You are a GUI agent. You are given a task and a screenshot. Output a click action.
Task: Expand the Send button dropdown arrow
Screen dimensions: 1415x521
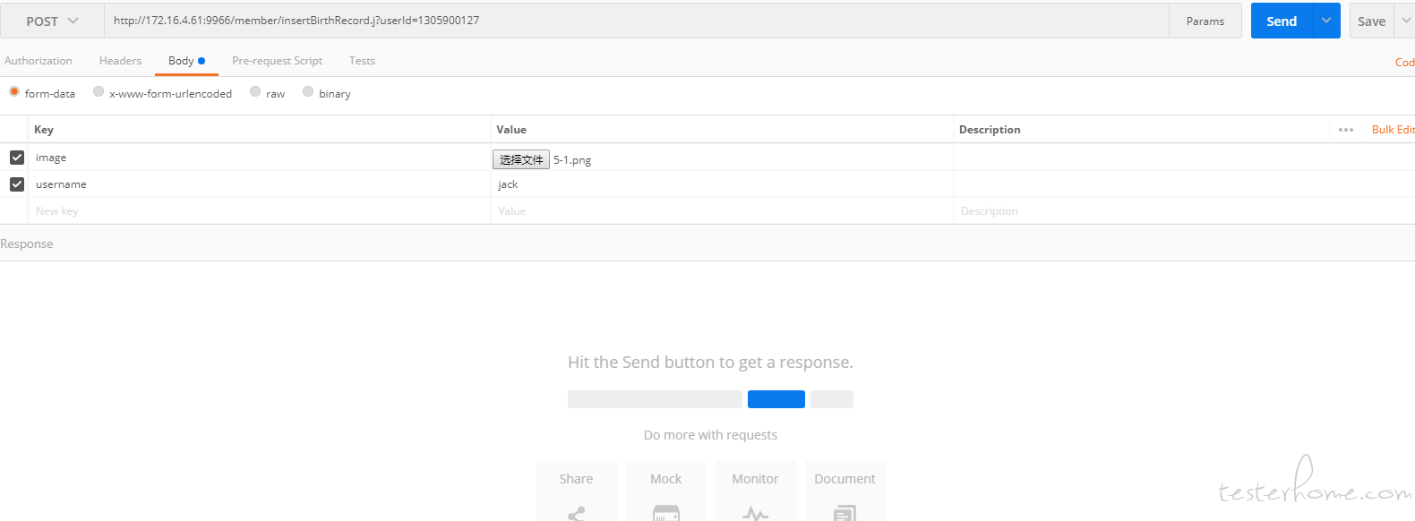tap(1326, 21)
